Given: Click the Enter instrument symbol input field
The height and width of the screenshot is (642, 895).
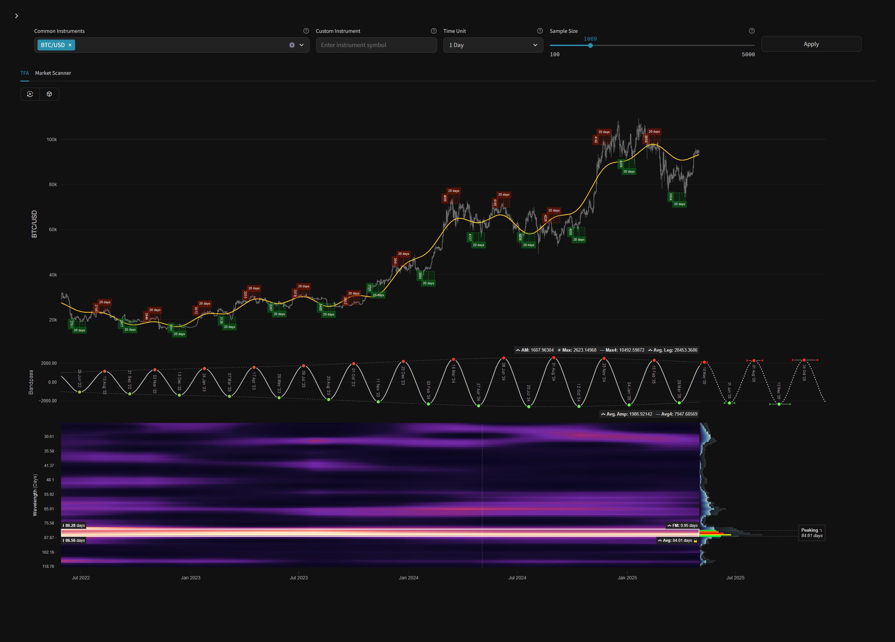Looking at the screenshot, I should point(376,45).
